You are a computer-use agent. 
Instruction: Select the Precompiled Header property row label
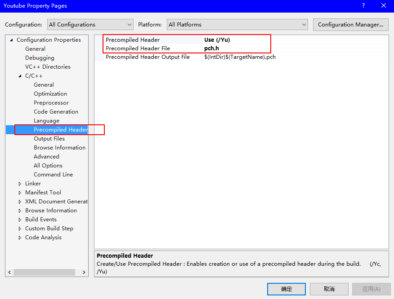click(x=133, y=40)
